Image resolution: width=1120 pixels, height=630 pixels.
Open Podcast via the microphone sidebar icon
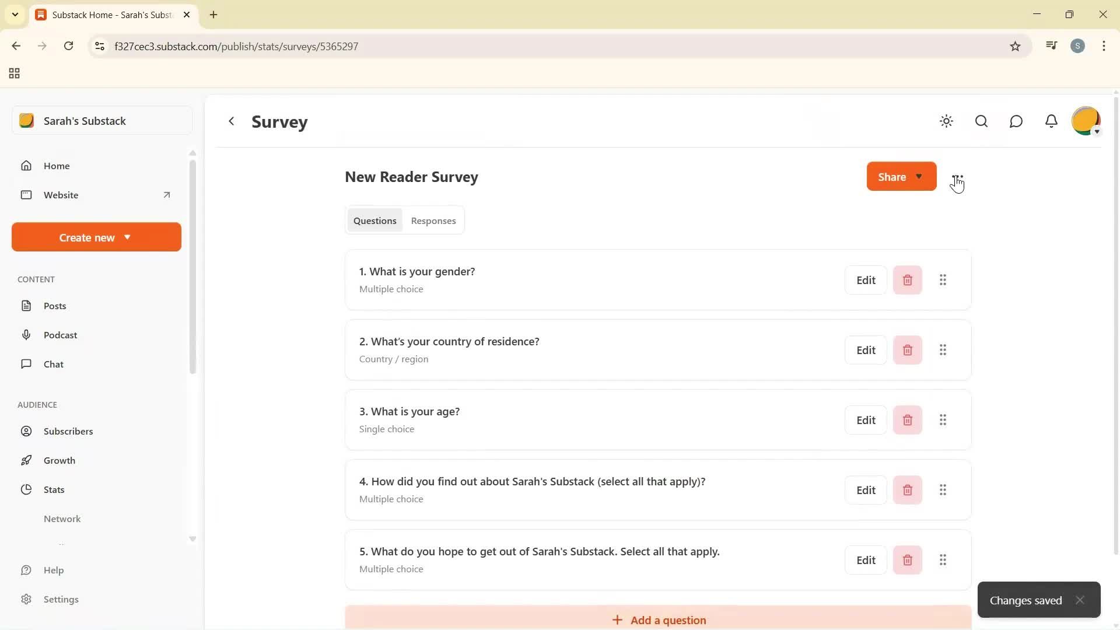(x=27, y=335)
